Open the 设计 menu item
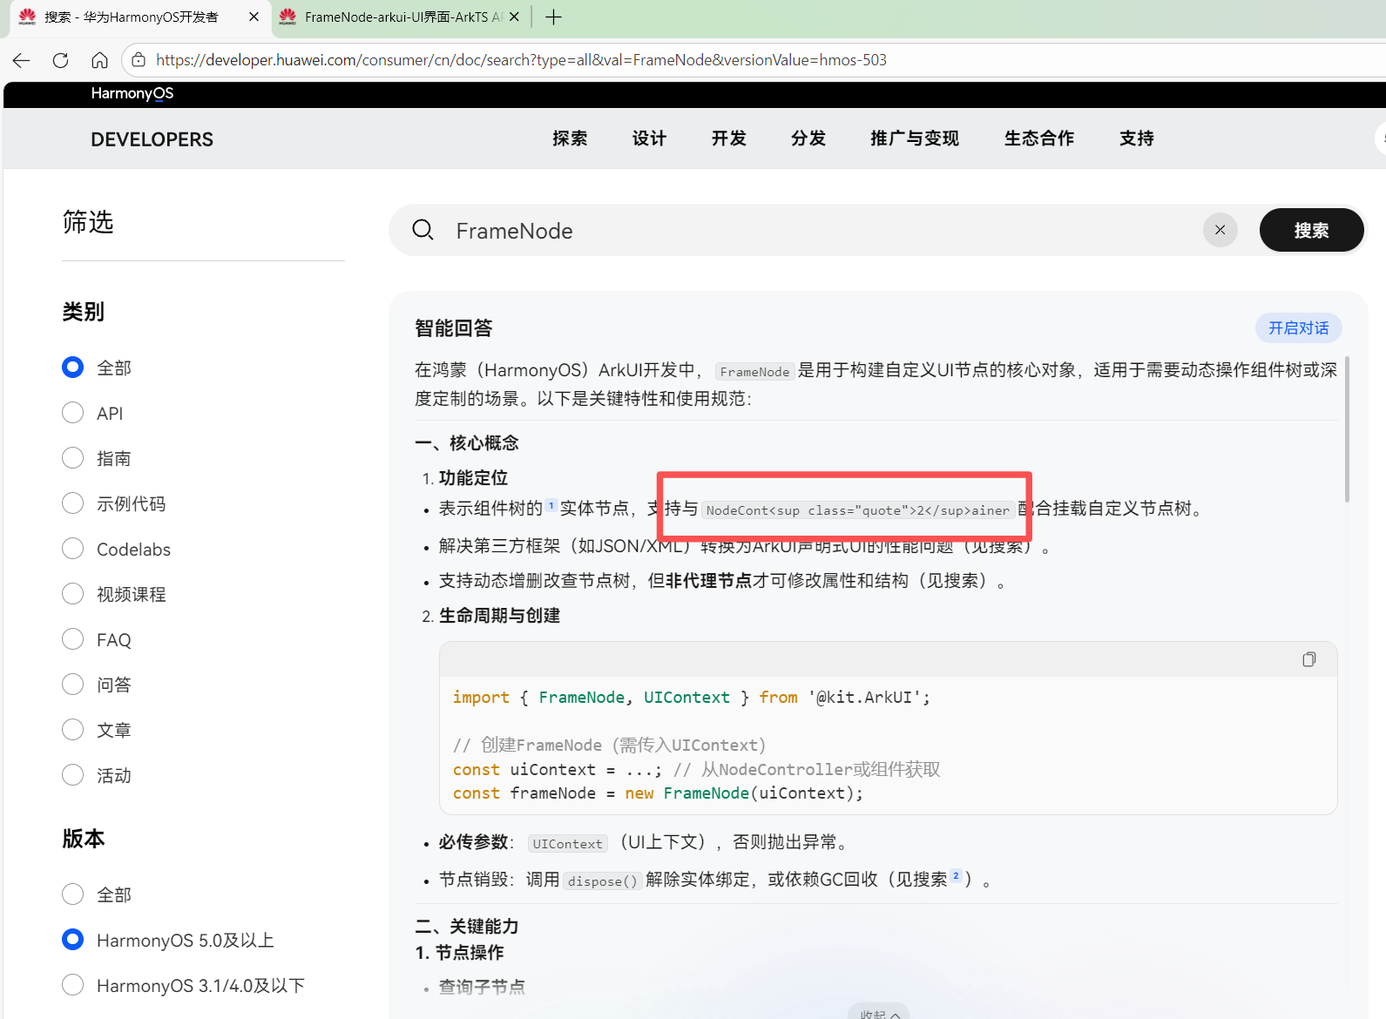This screenshot has width=1386, height=1019. tap(649, 138)
